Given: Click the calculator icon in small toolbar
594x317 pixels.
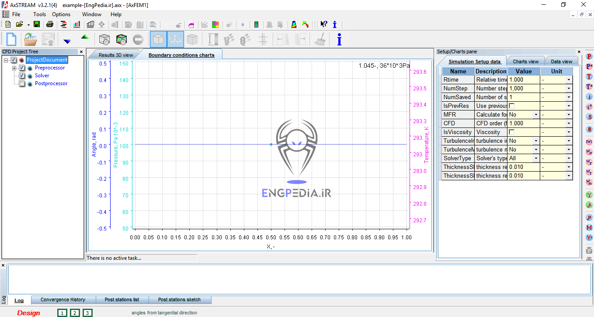Looking at the screenshot, I should coord(257,24).
